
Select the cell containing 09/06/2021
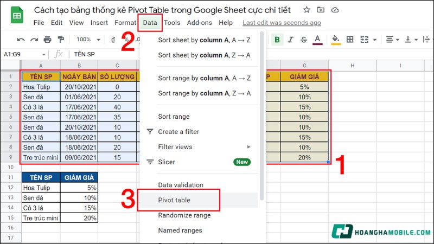click(x=79, y=157)
